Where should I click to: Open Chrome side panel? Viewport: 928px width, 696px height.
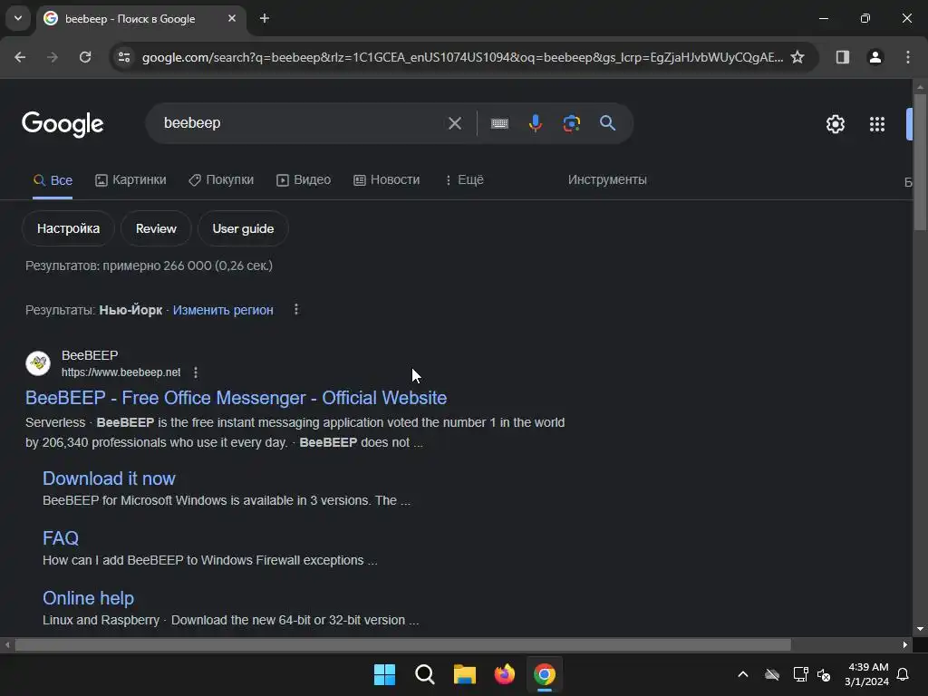click(842, 57)
